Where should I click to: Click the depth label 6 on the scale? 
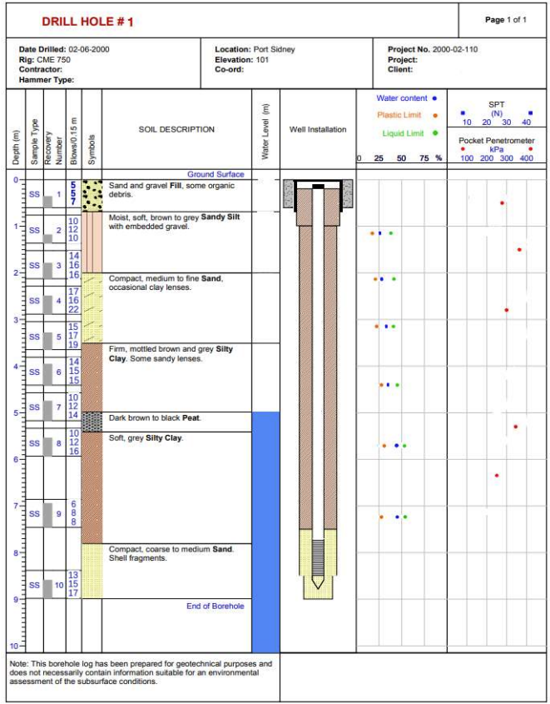tap(16, 459)
